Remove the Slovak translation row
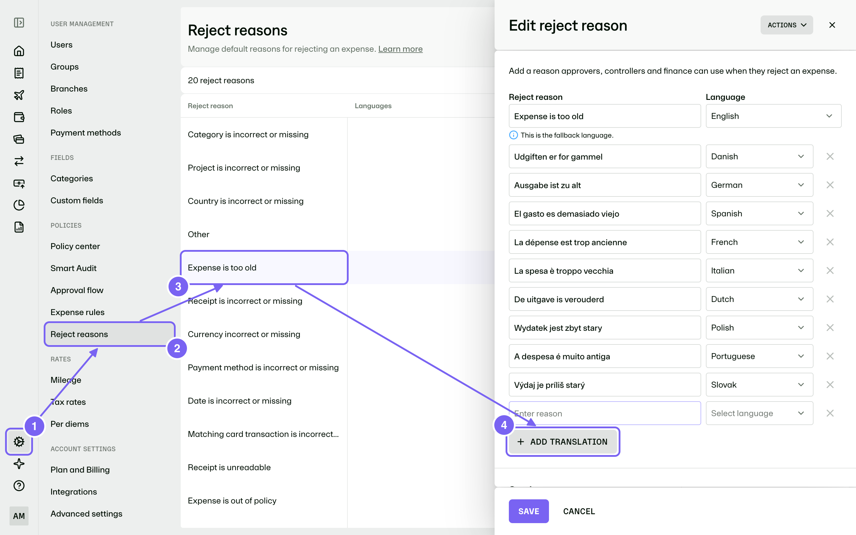Image resolution: width=856 pixels, height=535 pixels. (x=830, y=385)
